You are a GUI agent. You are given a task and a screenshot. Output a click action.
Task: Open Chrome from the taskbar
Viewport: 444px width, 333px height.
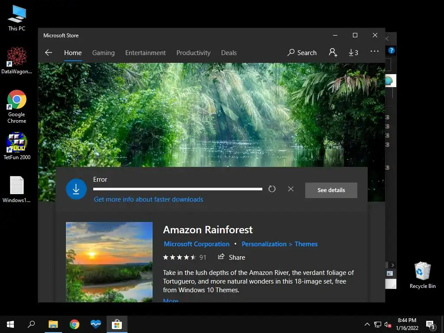[x=75, y=324]
